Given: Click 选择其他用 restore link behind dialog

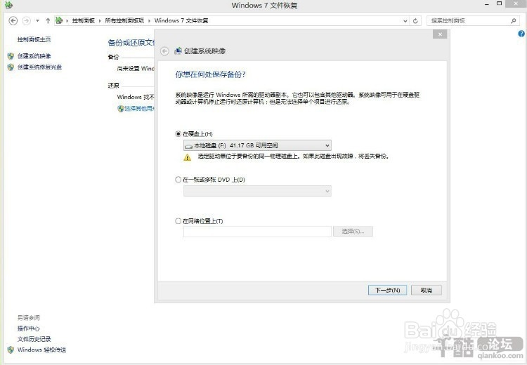Looking at the screenshot, I should (139, 109).
